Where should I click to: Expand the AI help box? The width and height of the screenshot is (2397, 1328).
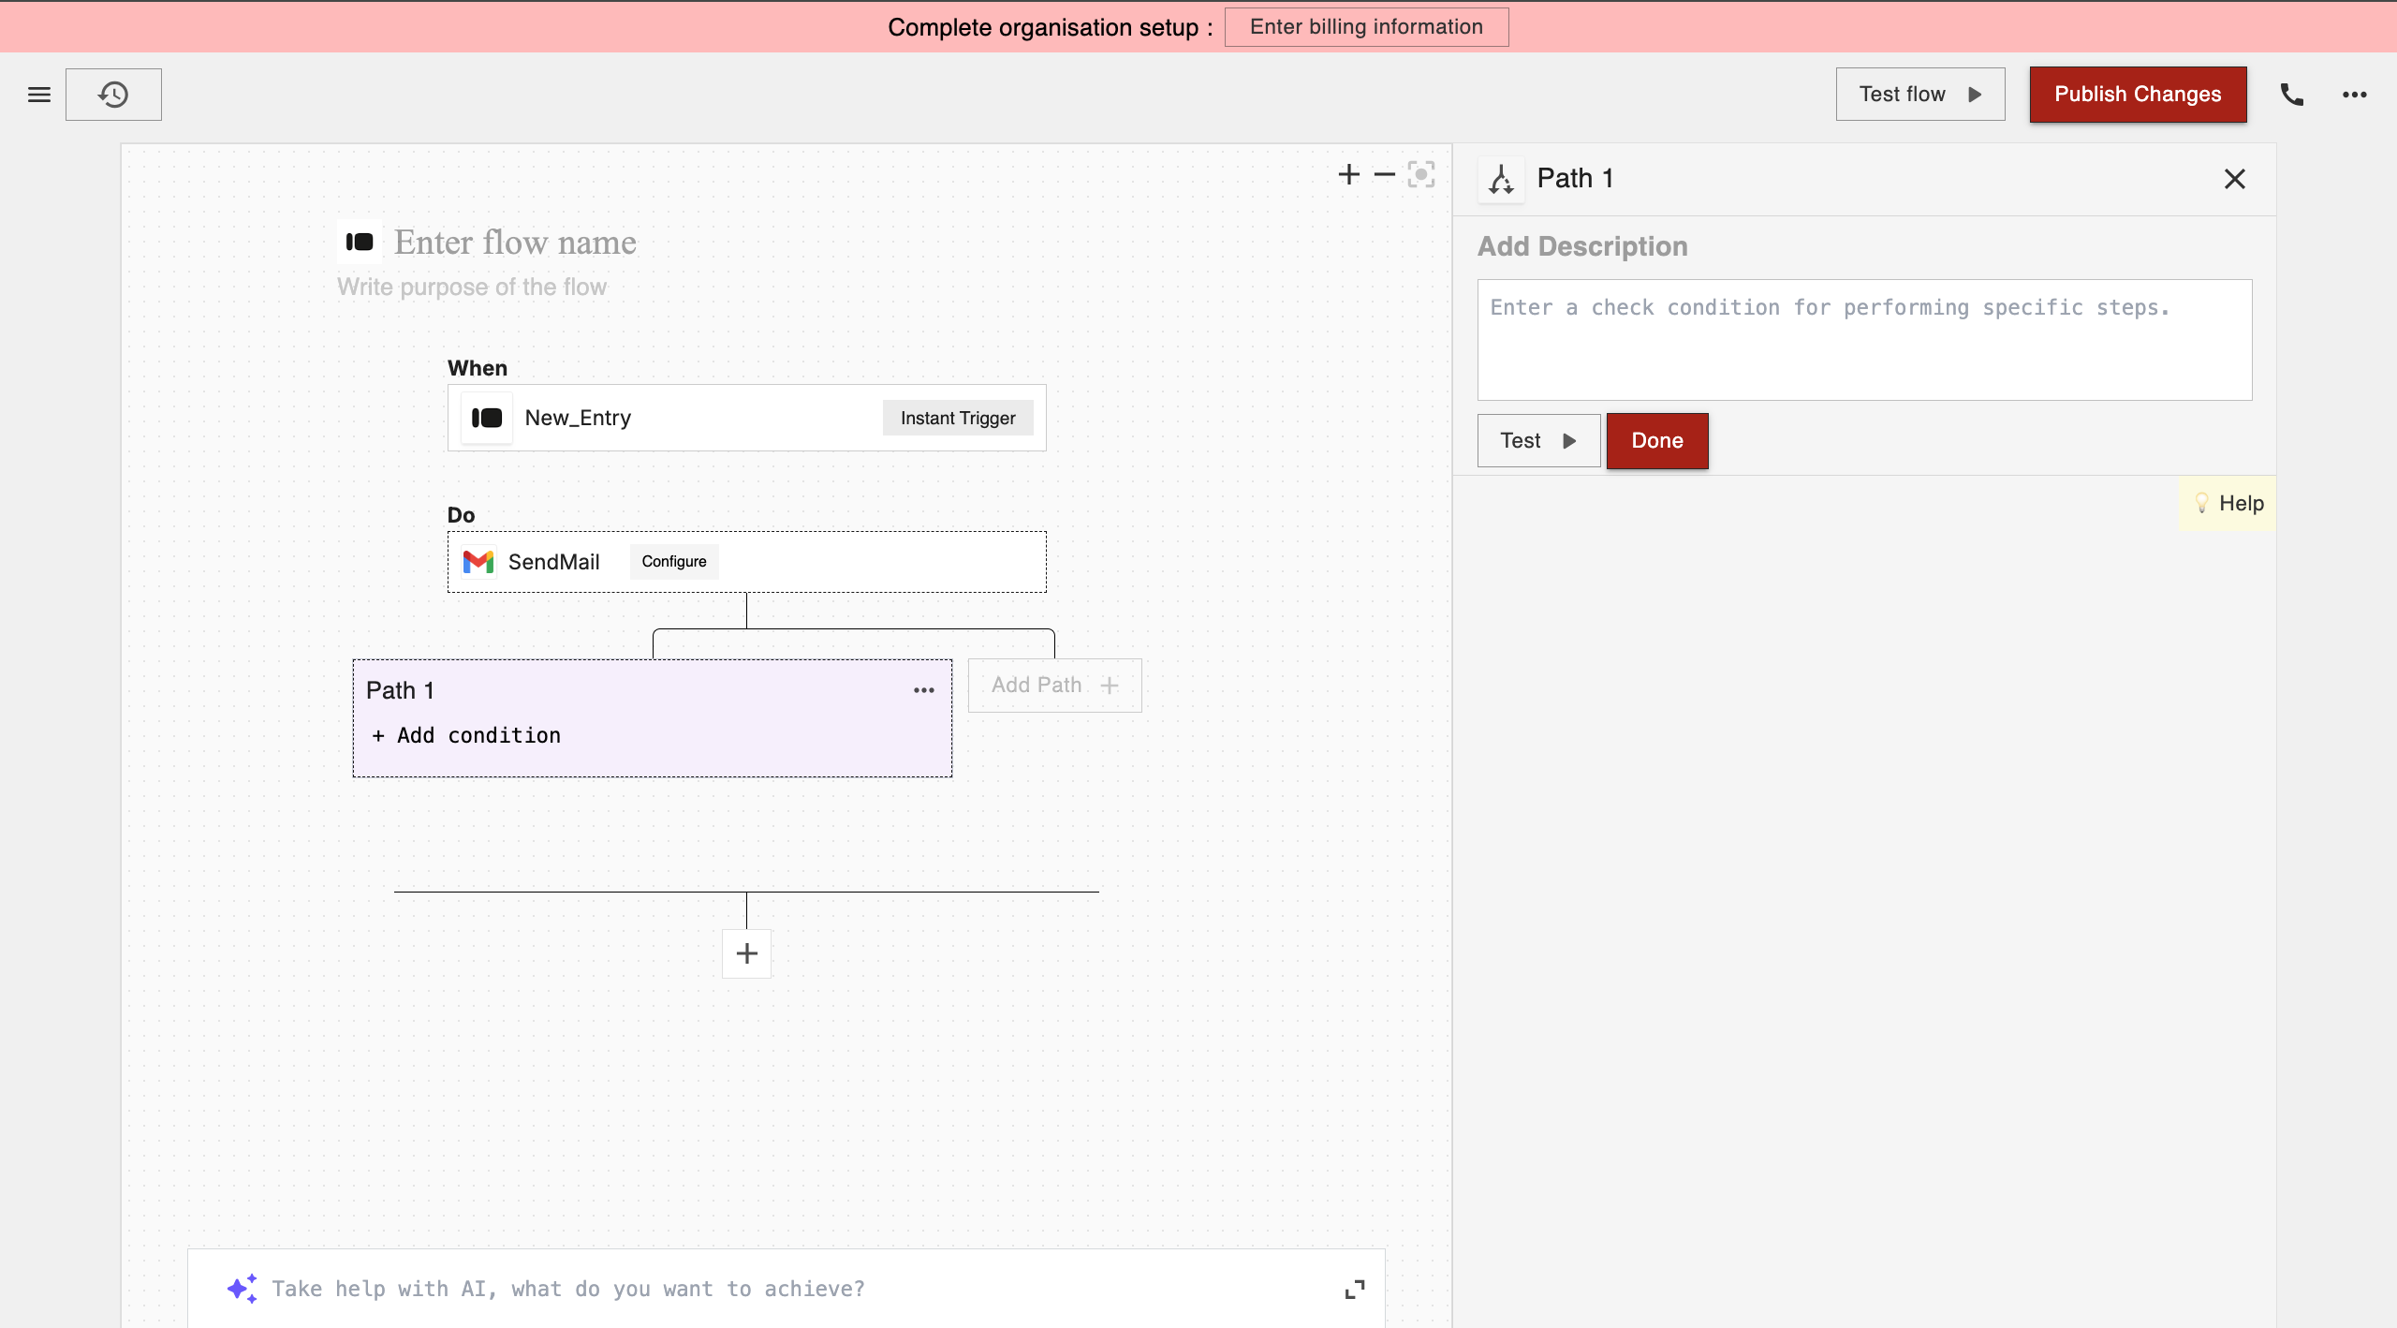tap(1355, 1290)
